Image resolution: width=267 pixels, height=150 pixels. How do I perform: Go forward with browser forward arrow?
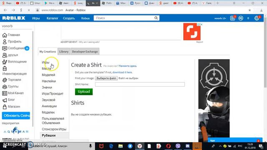[x=13, y=10]
